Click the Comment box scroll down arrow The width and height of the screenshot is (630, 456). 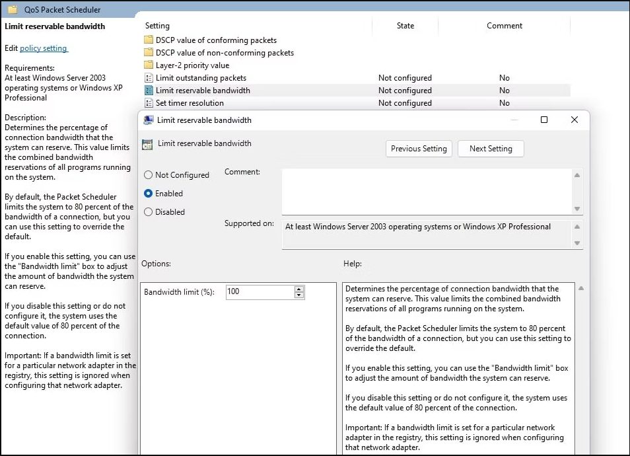click(x=577, y=209)
